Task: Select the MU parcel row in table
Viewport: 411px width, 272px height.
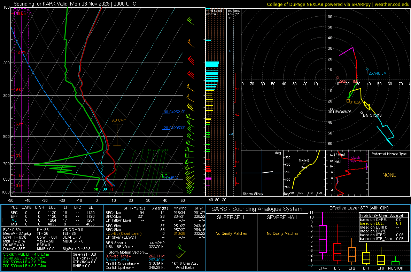Action: point(52,224)
